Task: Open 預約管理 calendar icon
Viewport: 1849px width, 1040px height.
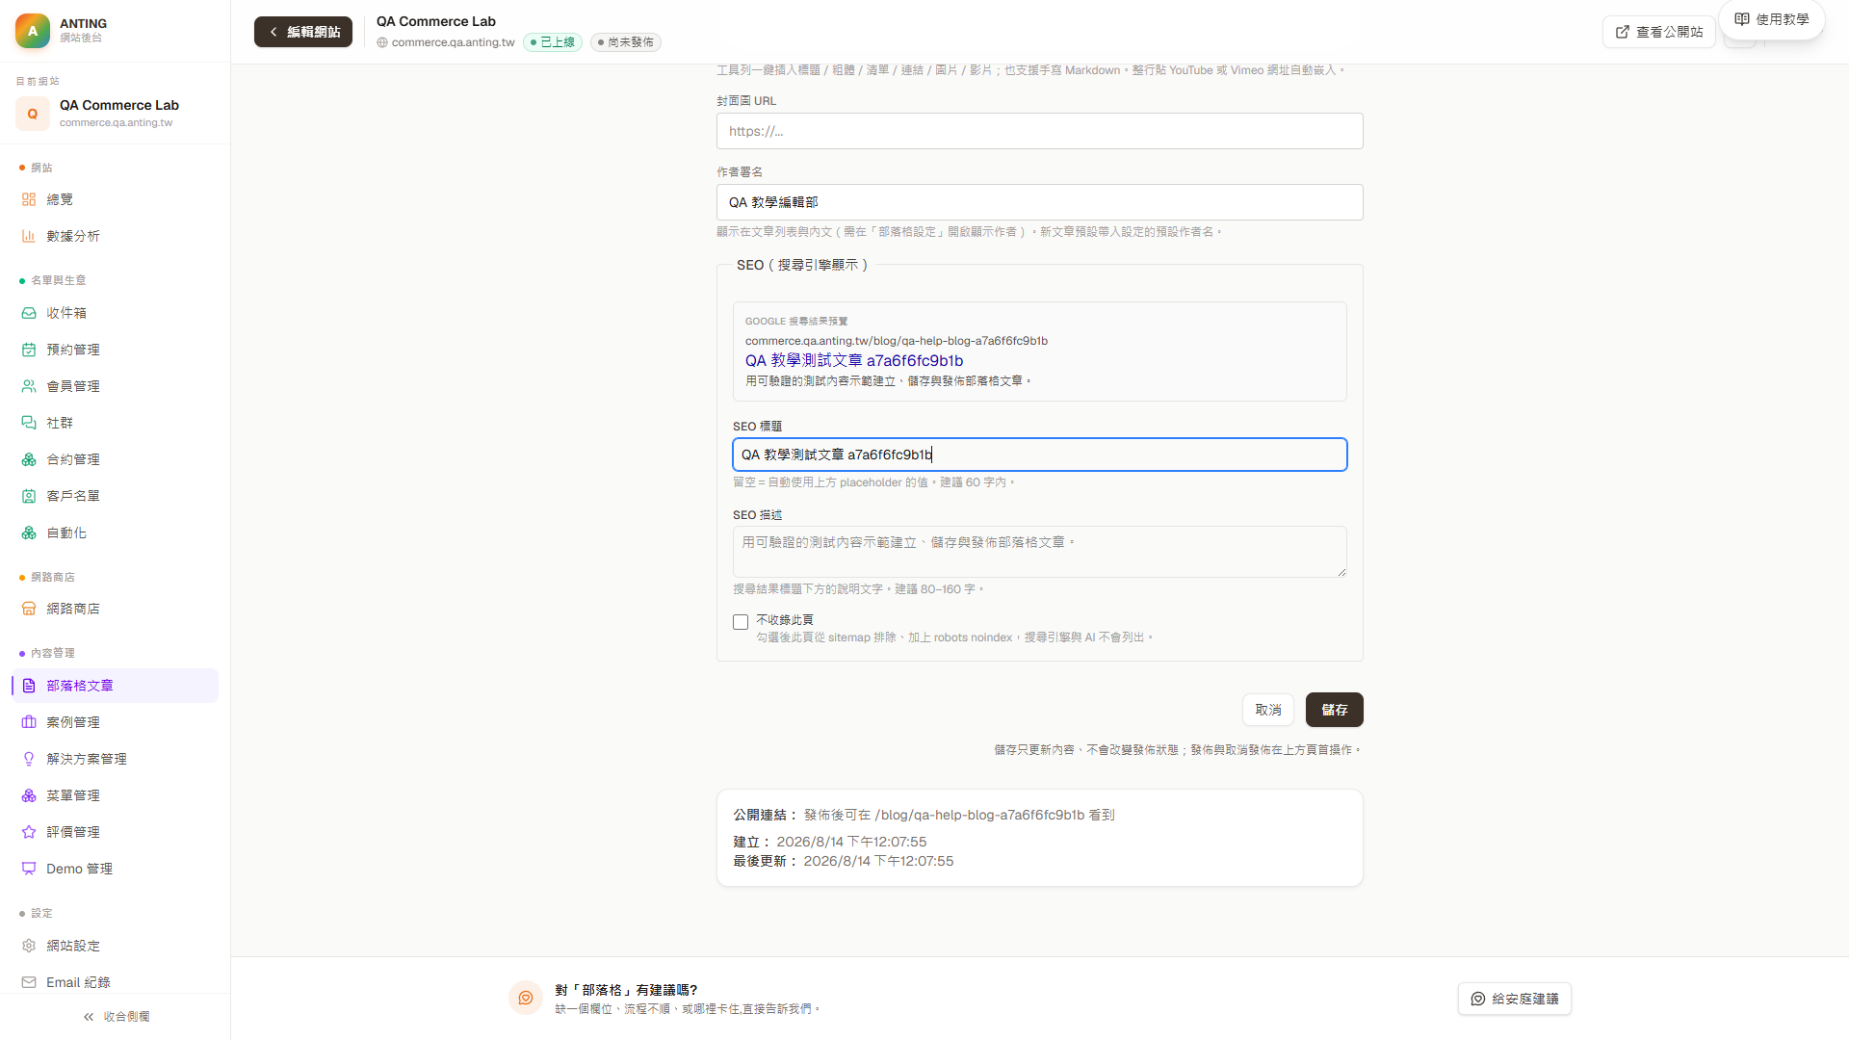Action: coord(29,350)
